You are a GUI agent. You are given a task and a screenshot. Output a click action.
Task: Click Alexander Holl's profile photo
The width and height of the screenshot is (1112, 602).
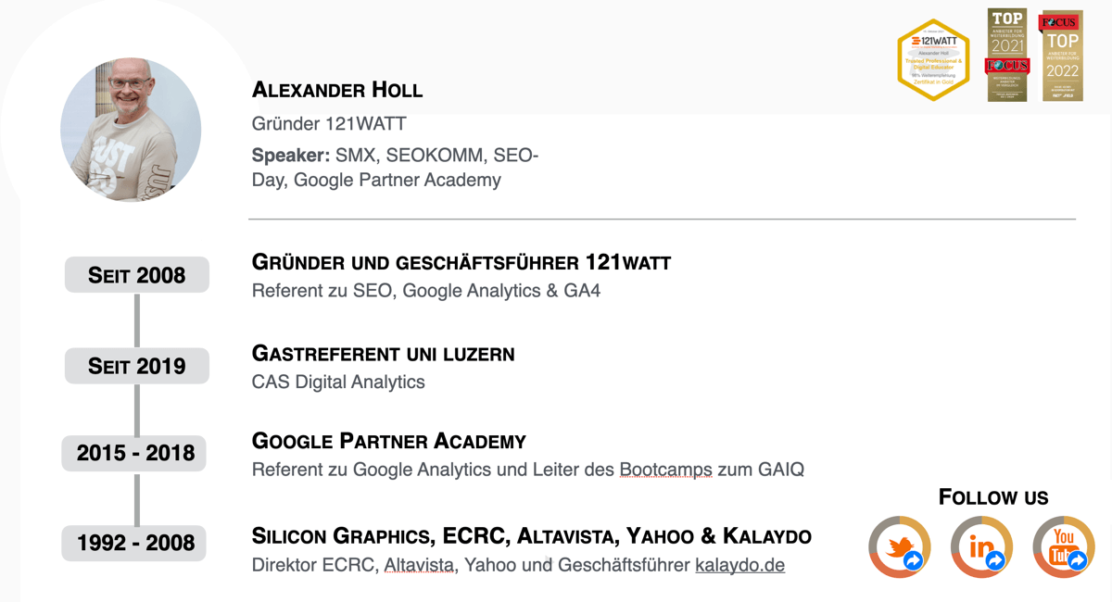tap(131, 130)
